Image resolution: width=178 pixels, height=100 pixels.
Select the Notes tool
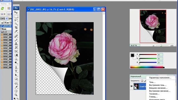coord(16,83)
